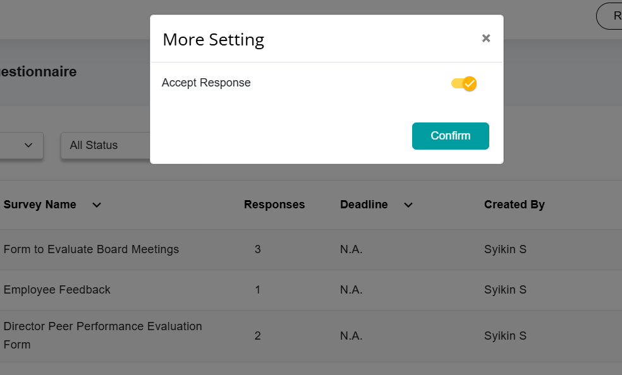Sort by Survey Name chevron
This screenshot has height=375, width=622.
tap(97, 205)
